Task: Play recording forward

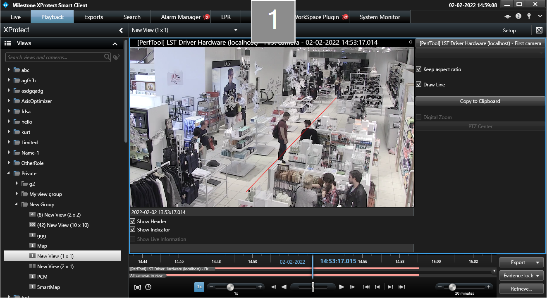Action: (342, 287)
